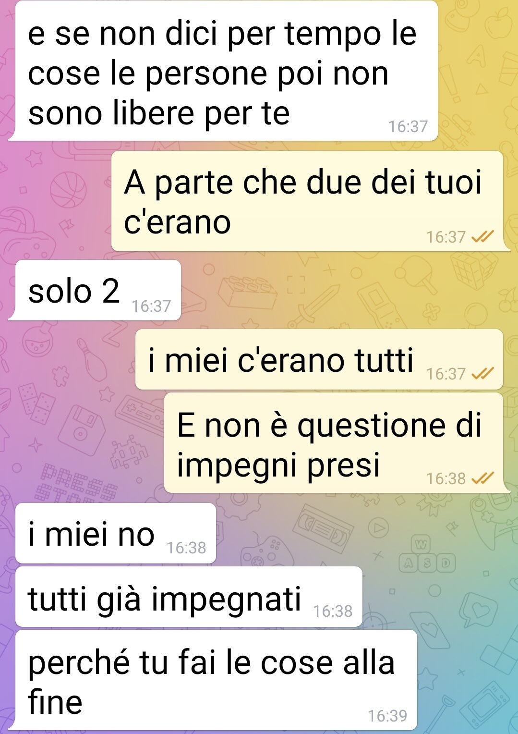Tap the 16:37 time on 'i miei c'erano tutti'
Screen dimensions: 518x734
[446, 374]
